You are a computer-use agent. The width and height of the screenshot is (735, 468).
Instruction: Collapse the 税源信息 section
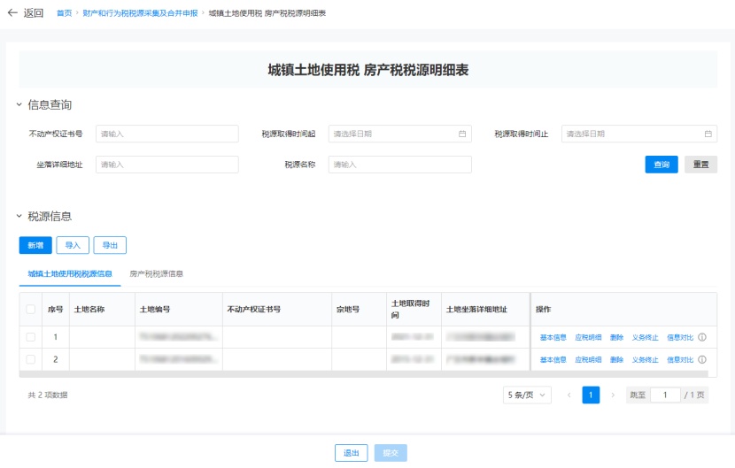pos(19,216)
